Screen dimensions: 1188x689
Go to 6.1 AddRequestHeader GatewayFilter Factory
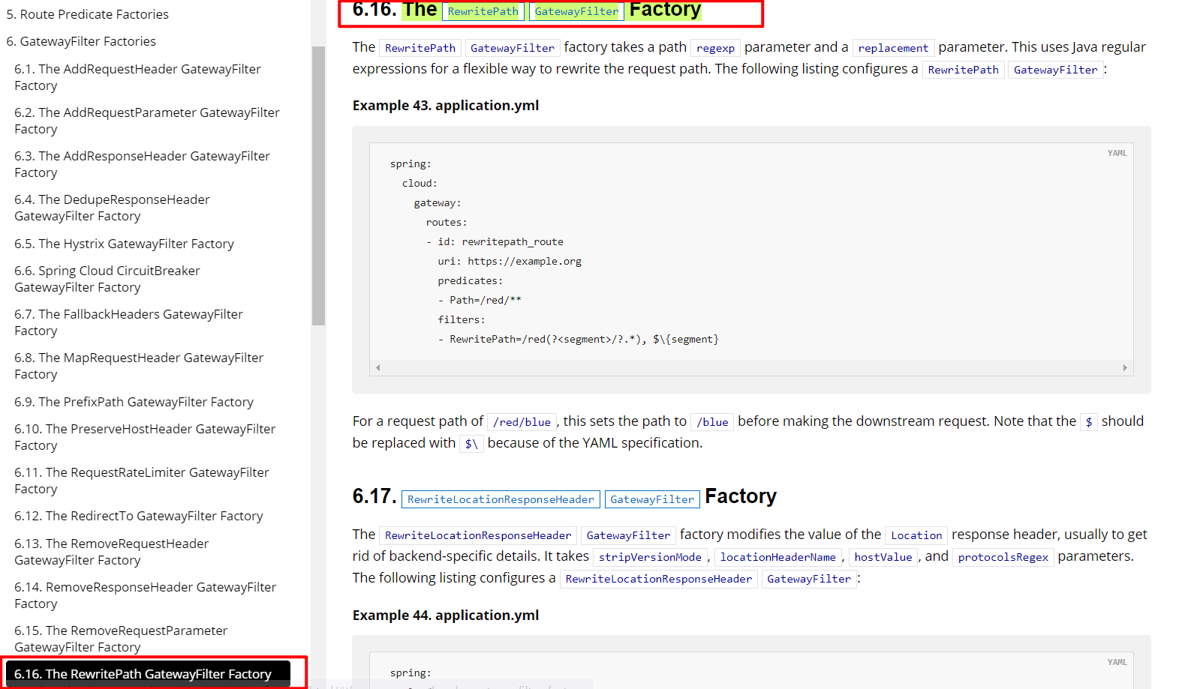pyautogui.click(x=137, y=77)
